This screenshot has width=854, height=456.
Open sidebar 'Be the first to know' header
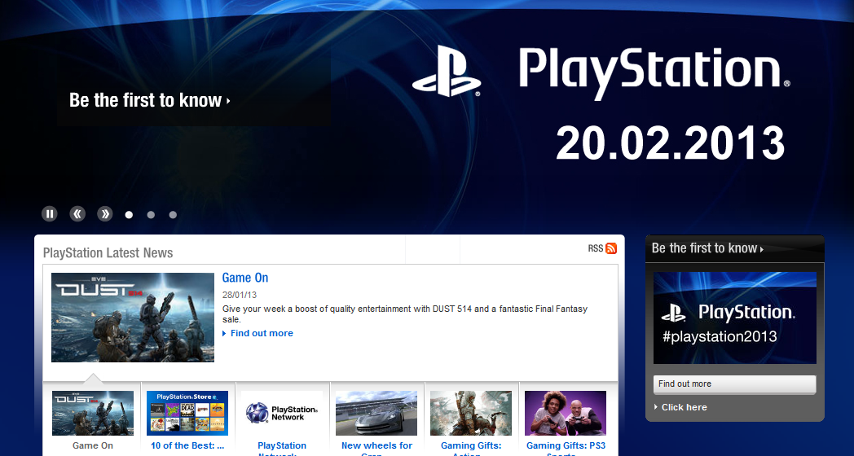(707, 248)
